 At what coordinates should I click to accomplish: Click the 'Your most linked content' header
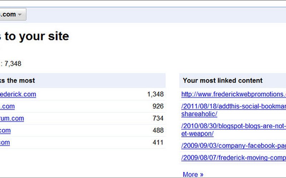coord(222,80)
